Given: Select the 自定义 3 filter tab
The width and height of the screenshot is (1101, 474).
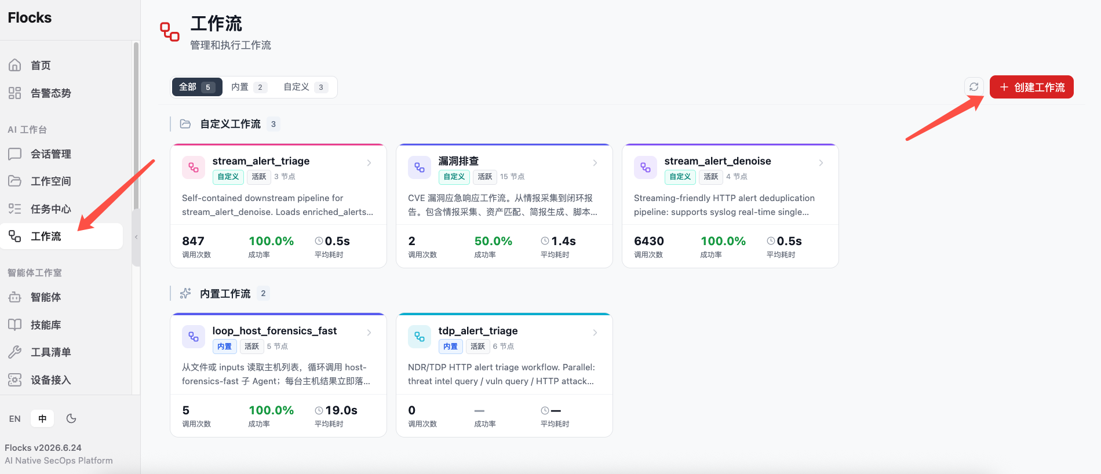Looking at the screenshot, I should point(305,87).
